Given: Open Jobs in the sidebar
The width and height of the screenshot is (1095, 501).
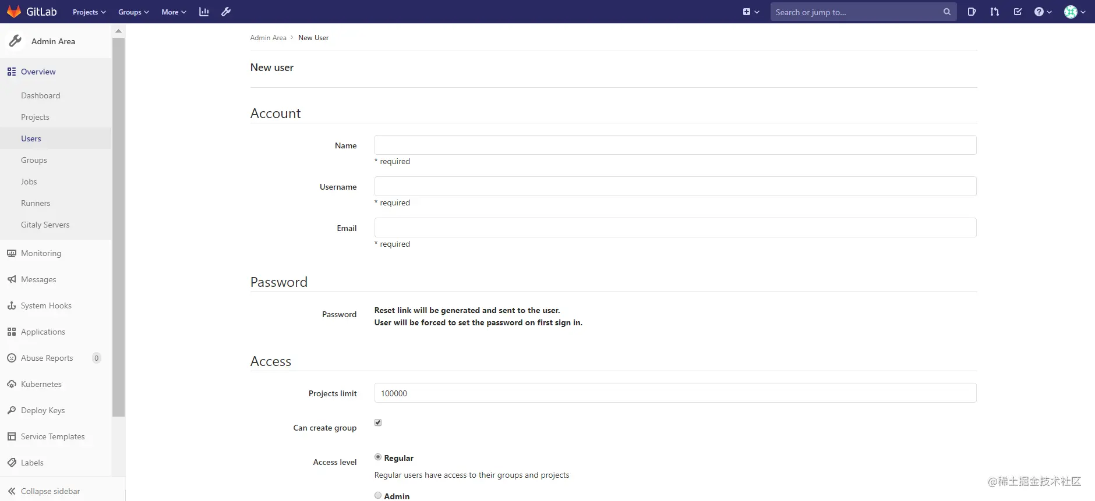Looking at the screenshot, I should [29, 182].
